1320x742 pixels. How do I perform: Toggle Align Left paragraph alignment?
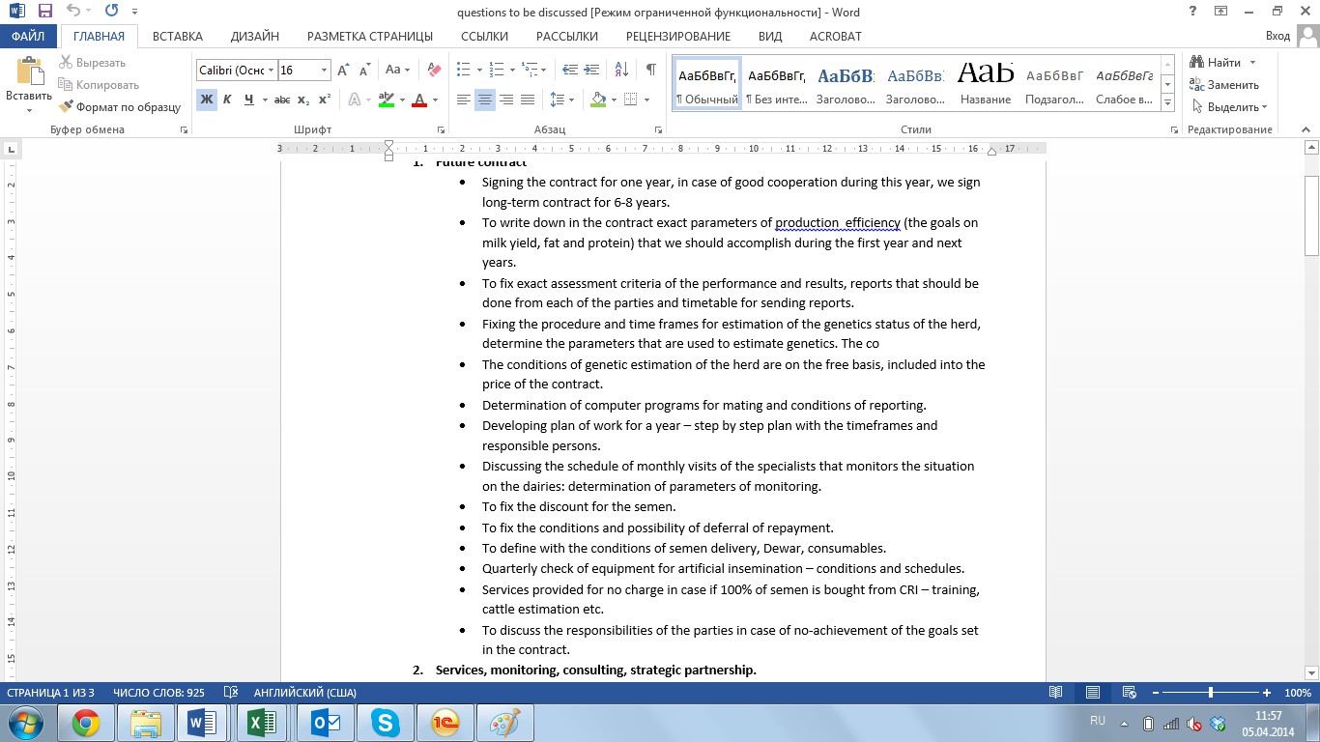coord(464,100)
